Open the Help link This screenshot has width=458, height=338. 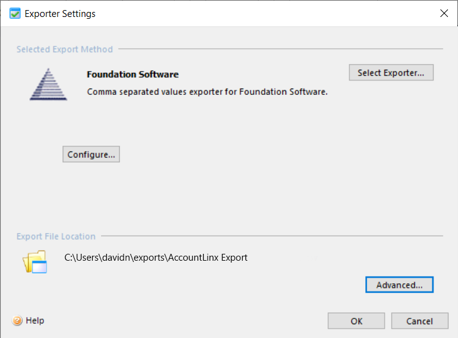pyautogui.click(x=35, y=320)
